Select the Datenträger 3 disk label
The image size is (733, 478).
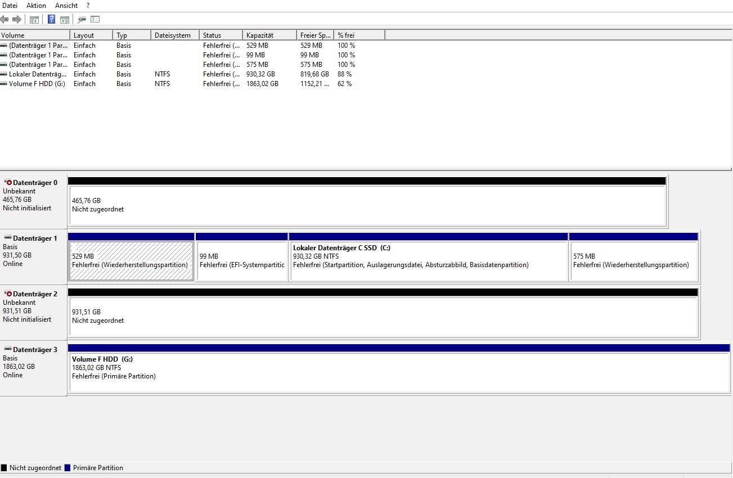pos(35,350)
